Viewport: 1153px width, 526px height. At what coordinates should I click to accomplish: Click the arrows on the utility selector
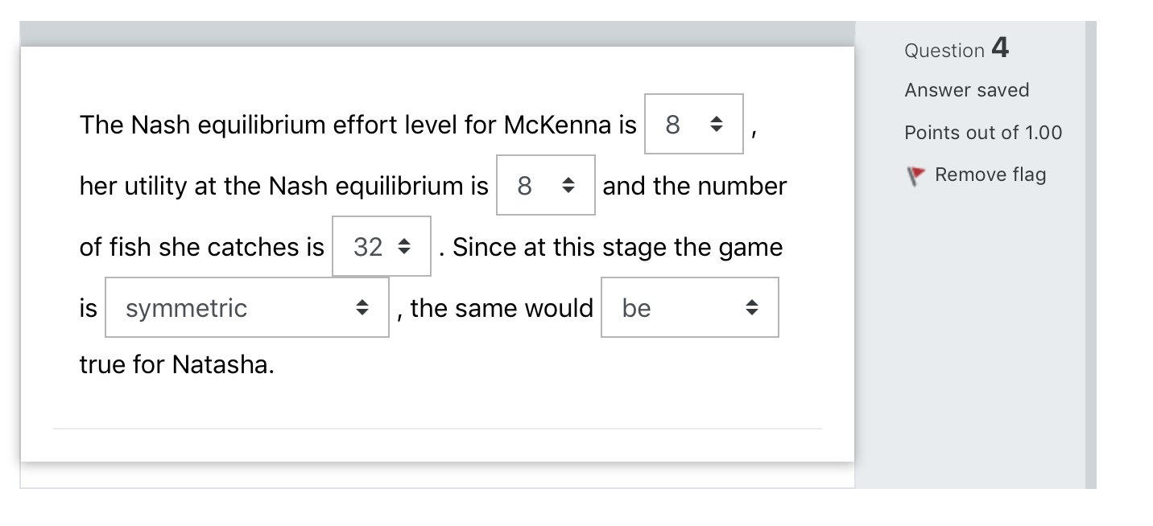(567, 186)
